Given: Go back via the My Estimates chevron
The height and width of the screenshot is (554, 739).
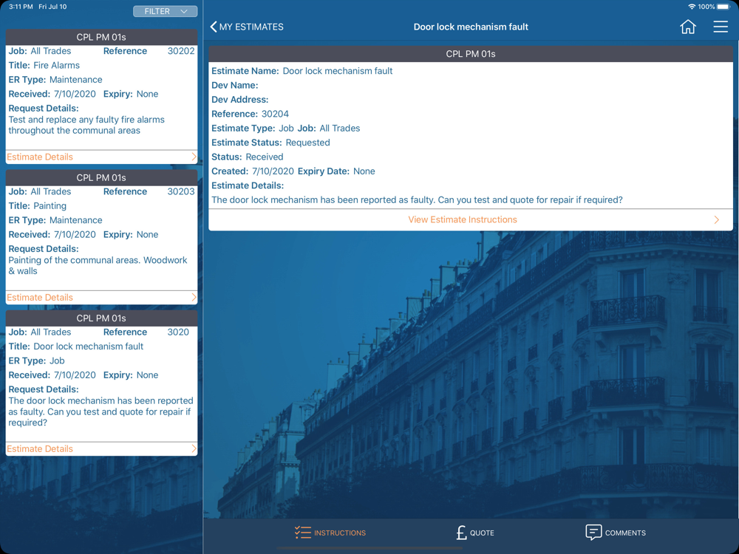Looking at the screenshot, I should [x=214, y=27].
